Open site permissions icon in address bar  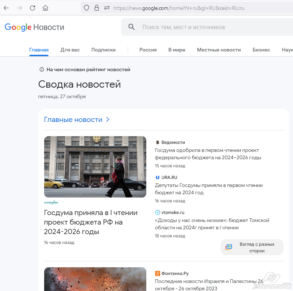coord(107,8)
